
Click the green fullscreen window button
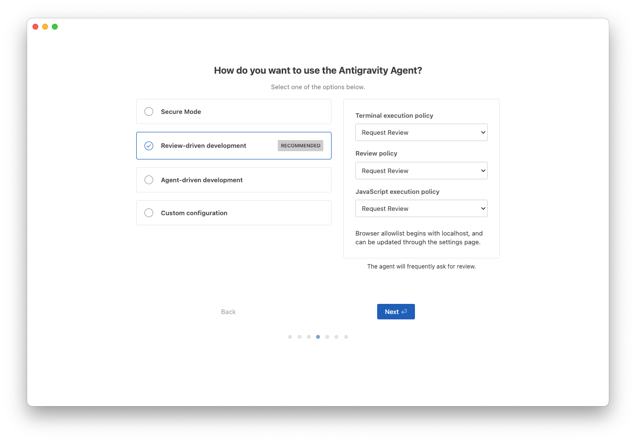click(55, 27)
